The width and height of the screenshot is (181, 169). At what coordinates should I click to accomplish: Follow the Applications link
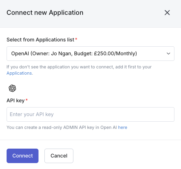[x=19, y=73]
